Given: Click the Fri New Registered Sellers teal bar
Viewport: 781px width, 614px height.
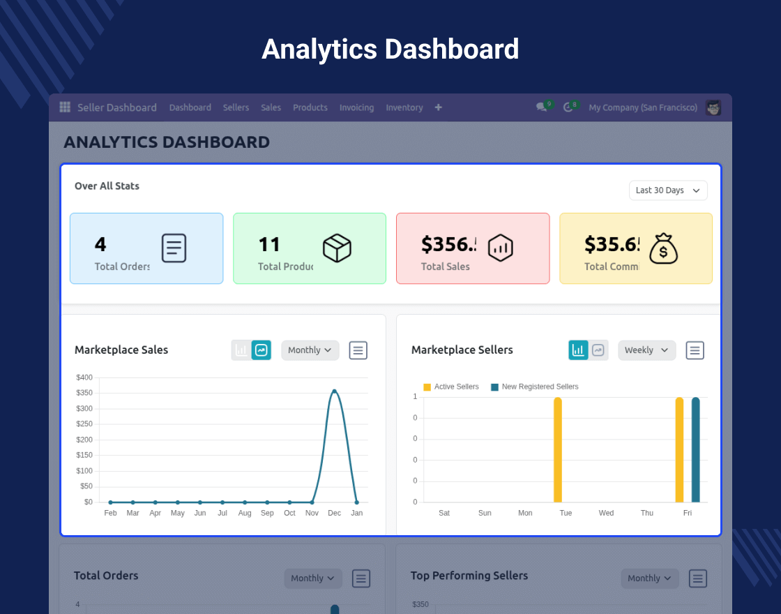Looking at the screenshot, I should [696, 449].
